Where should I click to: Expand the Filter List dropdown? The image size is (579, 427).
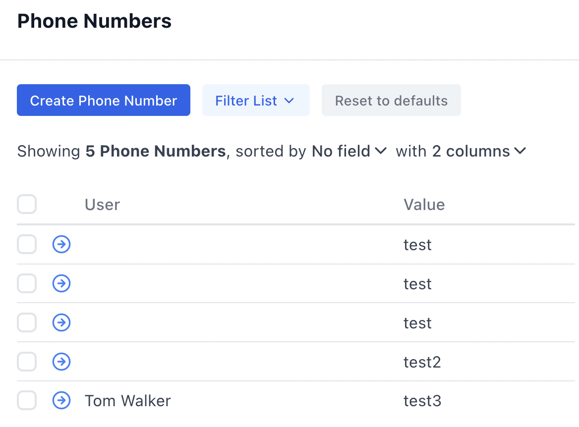click(255, 101)
